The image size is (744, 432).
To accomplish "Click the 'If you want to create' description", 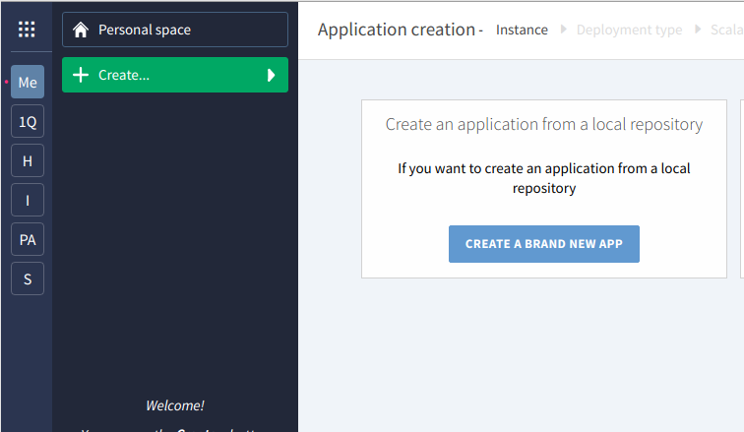I will pos(544,178).
